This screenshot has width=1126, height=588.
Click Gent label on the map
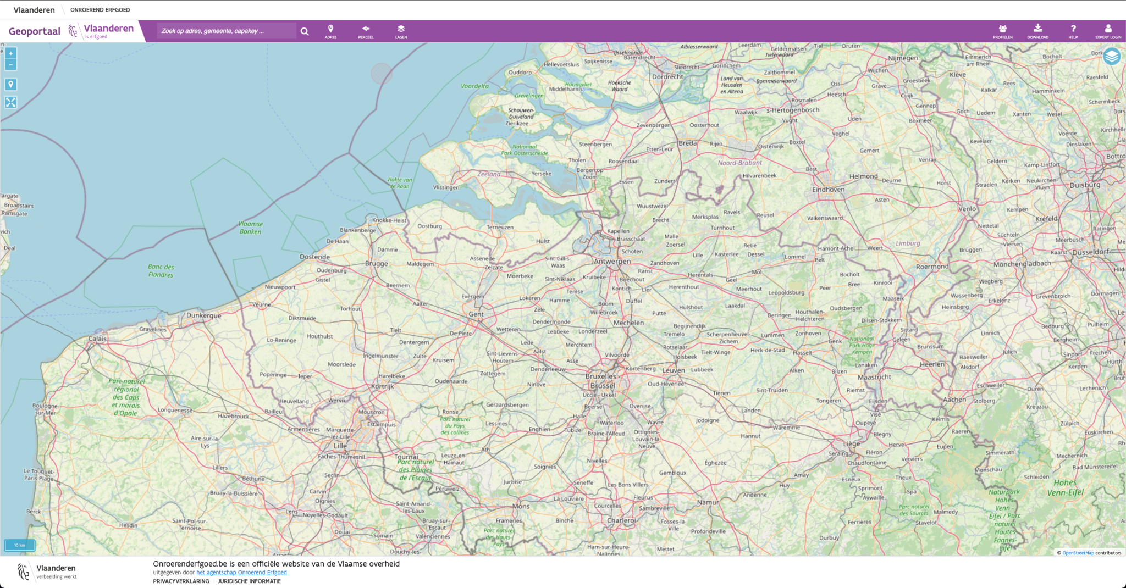click(x=476, y=314)
